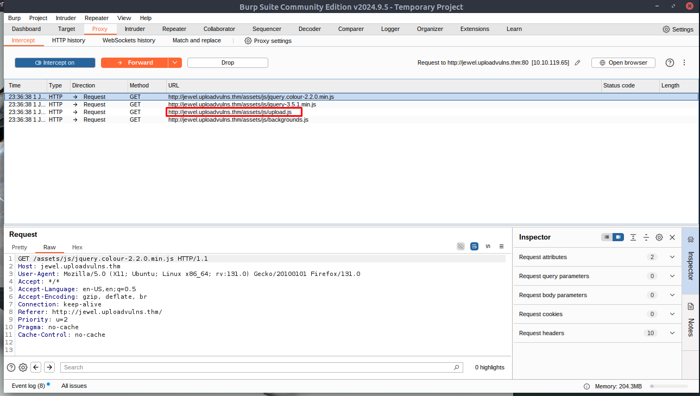Screen dimensions: 700x396
Task: Switch Inspector to left-docked layout icon
Action: 607,237
